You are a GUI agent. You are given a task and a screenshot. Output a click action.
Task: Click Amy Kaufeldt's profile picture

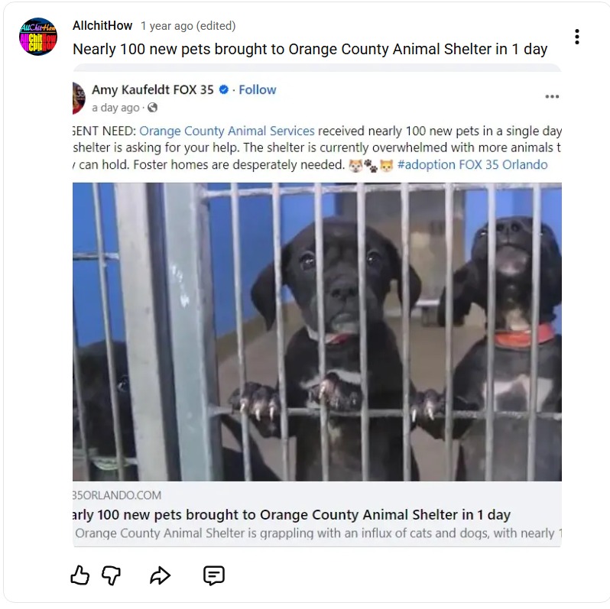pos(79,99)
